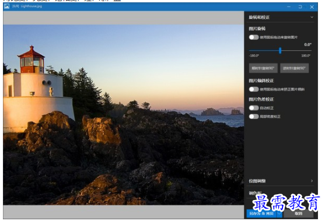Click the 图片色差校正 section heading
This screenshot has height=221, width=325.
[x=261, y=99]
